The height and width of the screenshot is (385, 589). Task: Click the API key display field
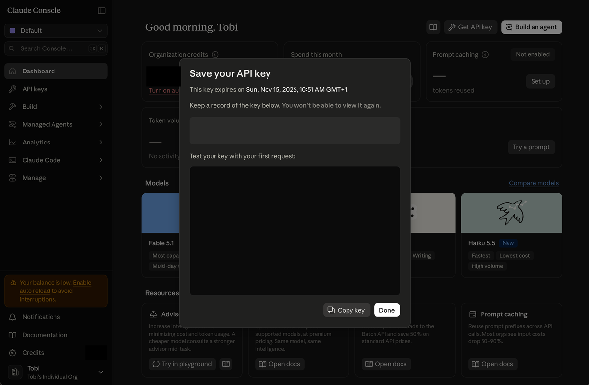pyautogui.click(x=295, y=130)
